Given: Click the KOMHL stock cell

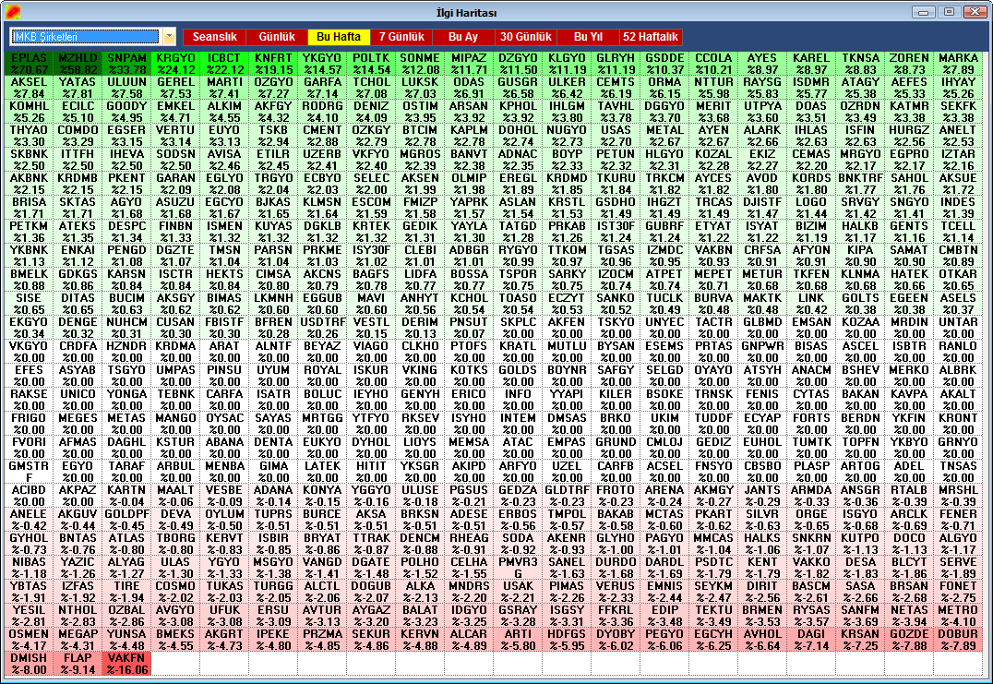Looking at the screenshot, I should [30, 112].
